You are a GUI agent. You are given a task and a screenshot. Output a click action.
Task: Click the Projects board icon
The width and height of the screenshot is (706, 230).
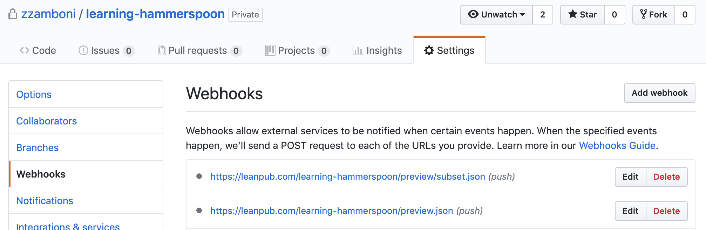270,50
